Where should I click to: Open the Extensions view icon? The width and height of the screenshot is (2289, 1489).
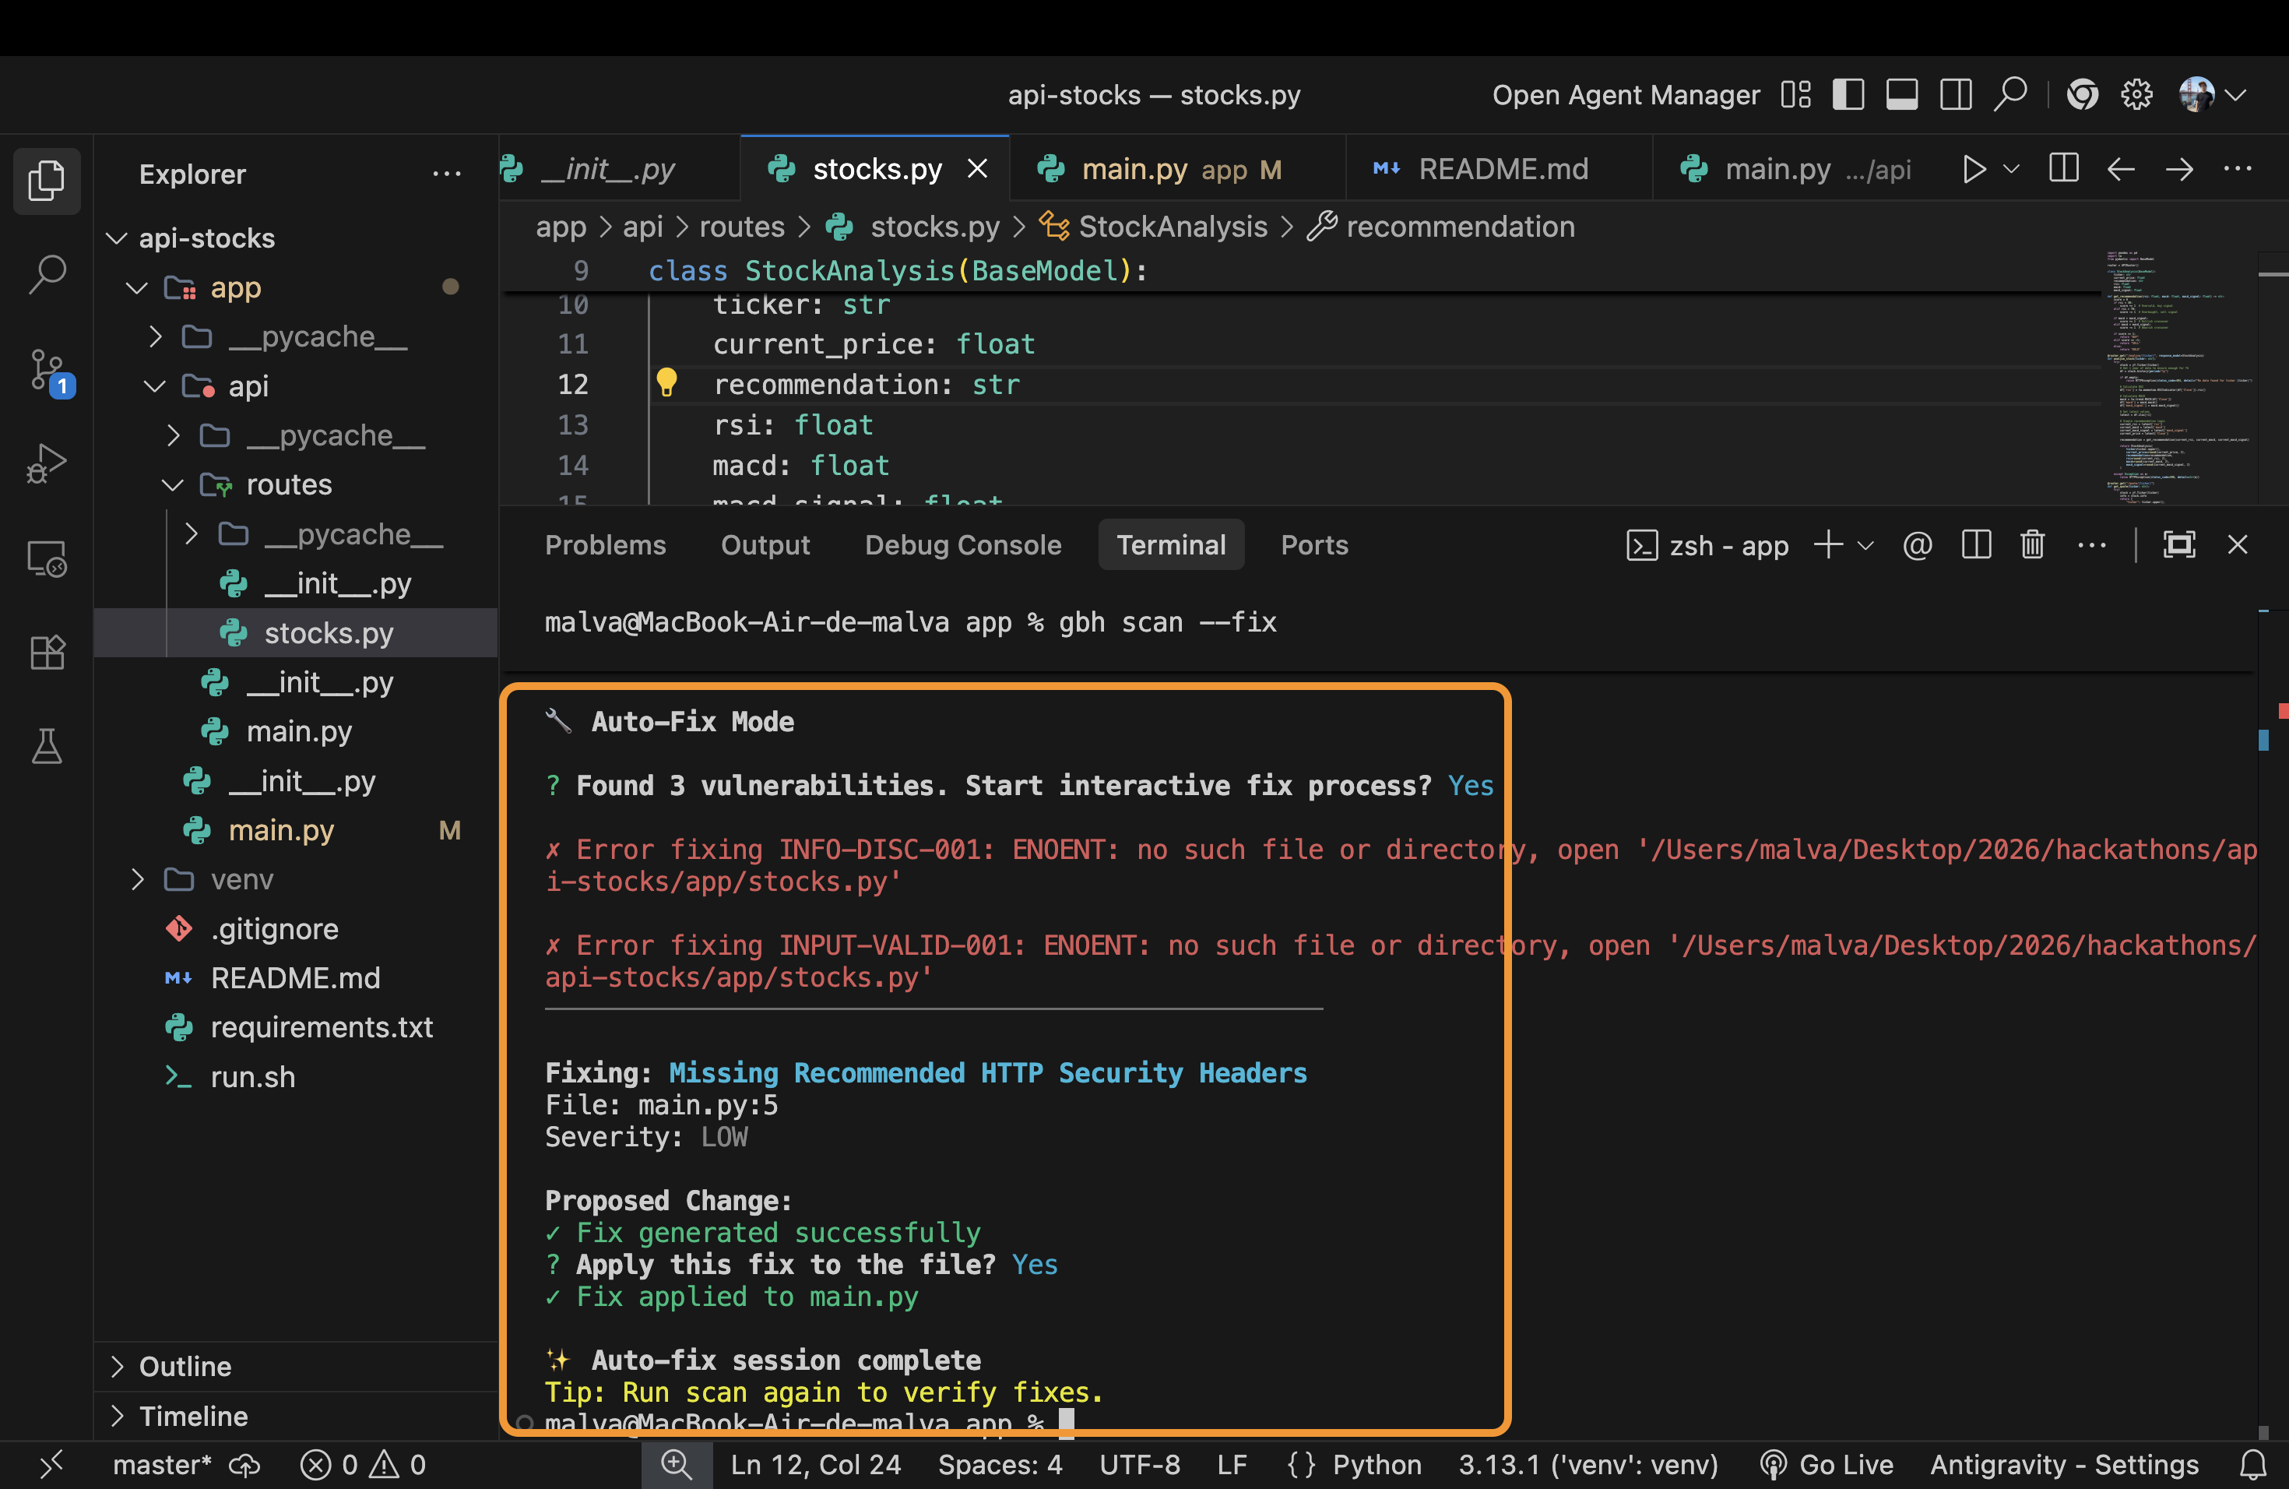point(46,652)
